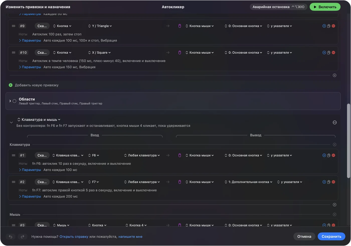Open the Открыть справку link
351x246 pixels.
point(74,237)
